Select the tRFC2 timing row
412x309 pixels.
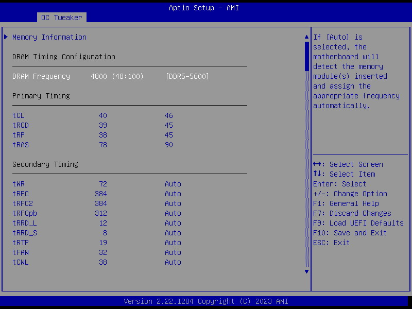pos(97,203)
